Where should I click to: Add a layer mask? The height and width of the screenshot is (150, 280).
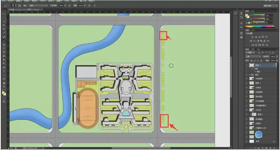point(259,148)
